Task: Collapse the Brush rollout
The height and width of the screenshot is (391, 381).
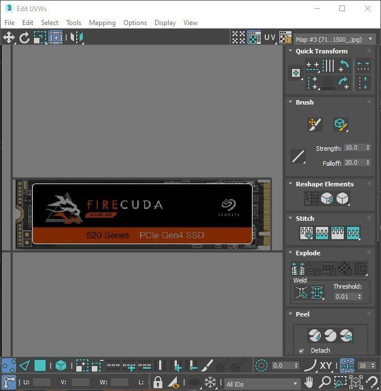Action: pos(290,102)
